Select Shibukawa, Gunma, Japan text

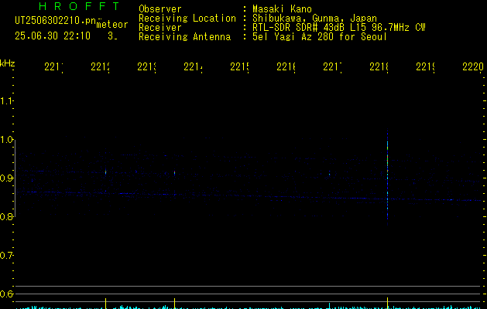(314, 19)
